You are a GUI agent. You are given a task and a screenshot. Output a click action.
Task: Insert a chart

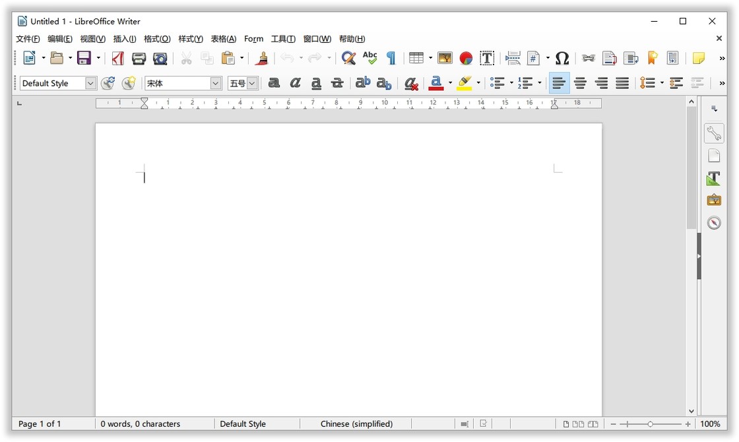point(466,58)
